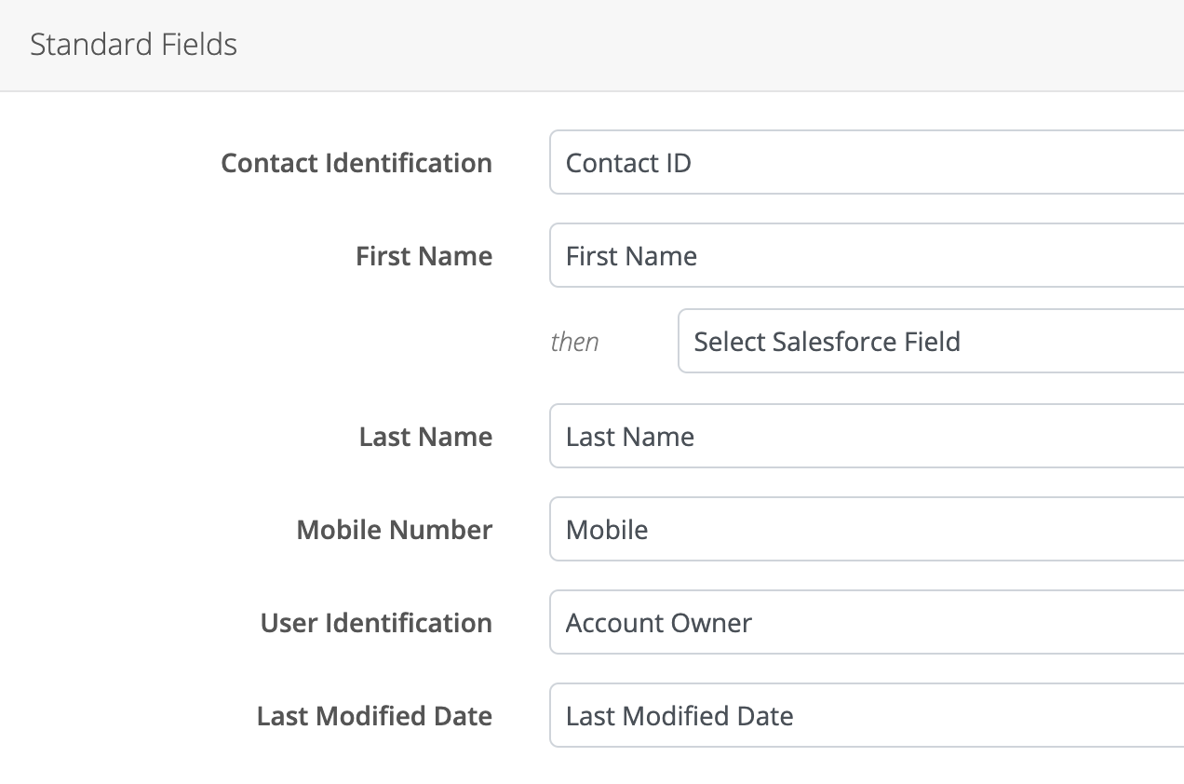Click the User Identification label

tap(376, 623)
